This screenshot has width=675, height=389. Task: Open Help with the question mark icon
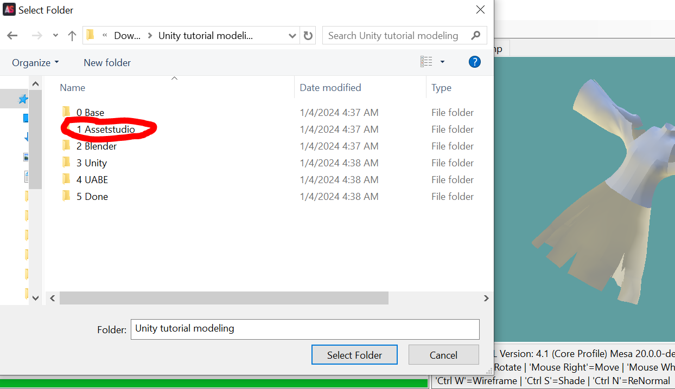[x=474, y=62]
